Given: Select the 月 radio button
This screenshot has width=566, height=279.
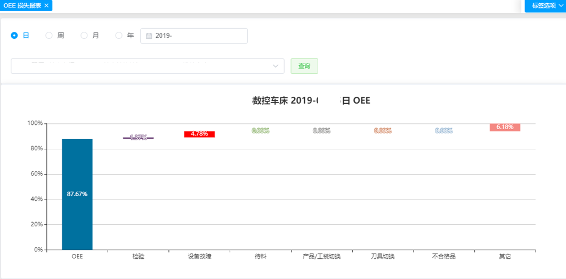Looking at the screenshot, I should pos(84,36).
